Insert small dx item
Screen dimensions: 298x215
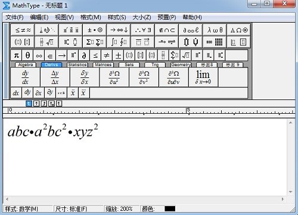(16, 93)
